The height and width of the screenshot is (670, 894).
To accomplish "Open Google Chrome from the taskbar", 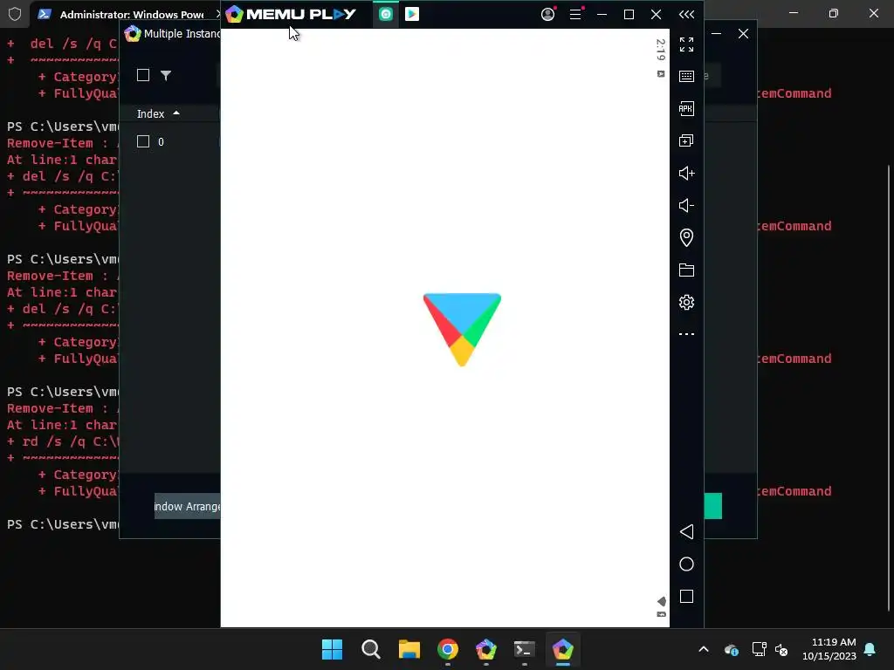I will coord(448,649).
